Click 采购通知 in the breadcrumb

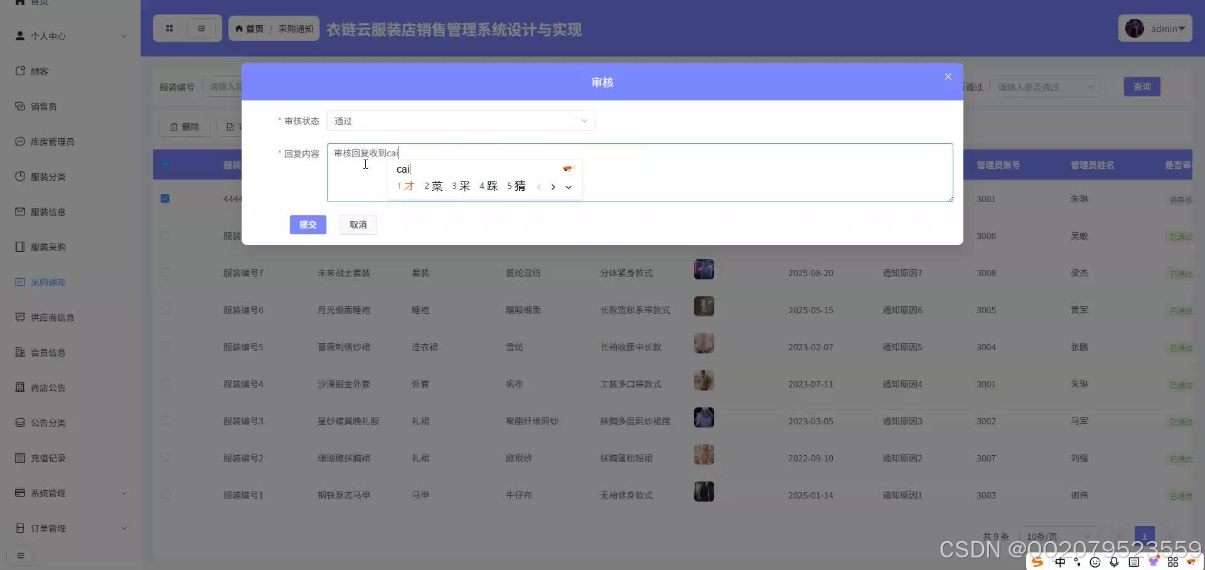296,29
